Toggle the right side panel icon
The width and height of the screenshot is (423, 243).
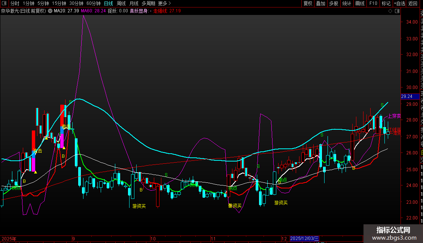[397, 11]
